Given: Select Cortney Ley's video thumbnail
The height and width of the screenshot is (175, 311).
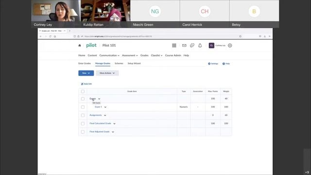Looking at the screenshot, I should (x=56, y=14).
